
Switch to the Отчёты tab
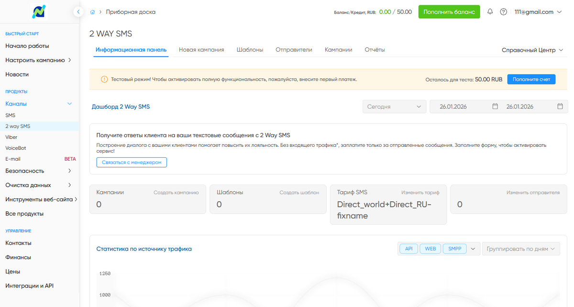[375, 50]
